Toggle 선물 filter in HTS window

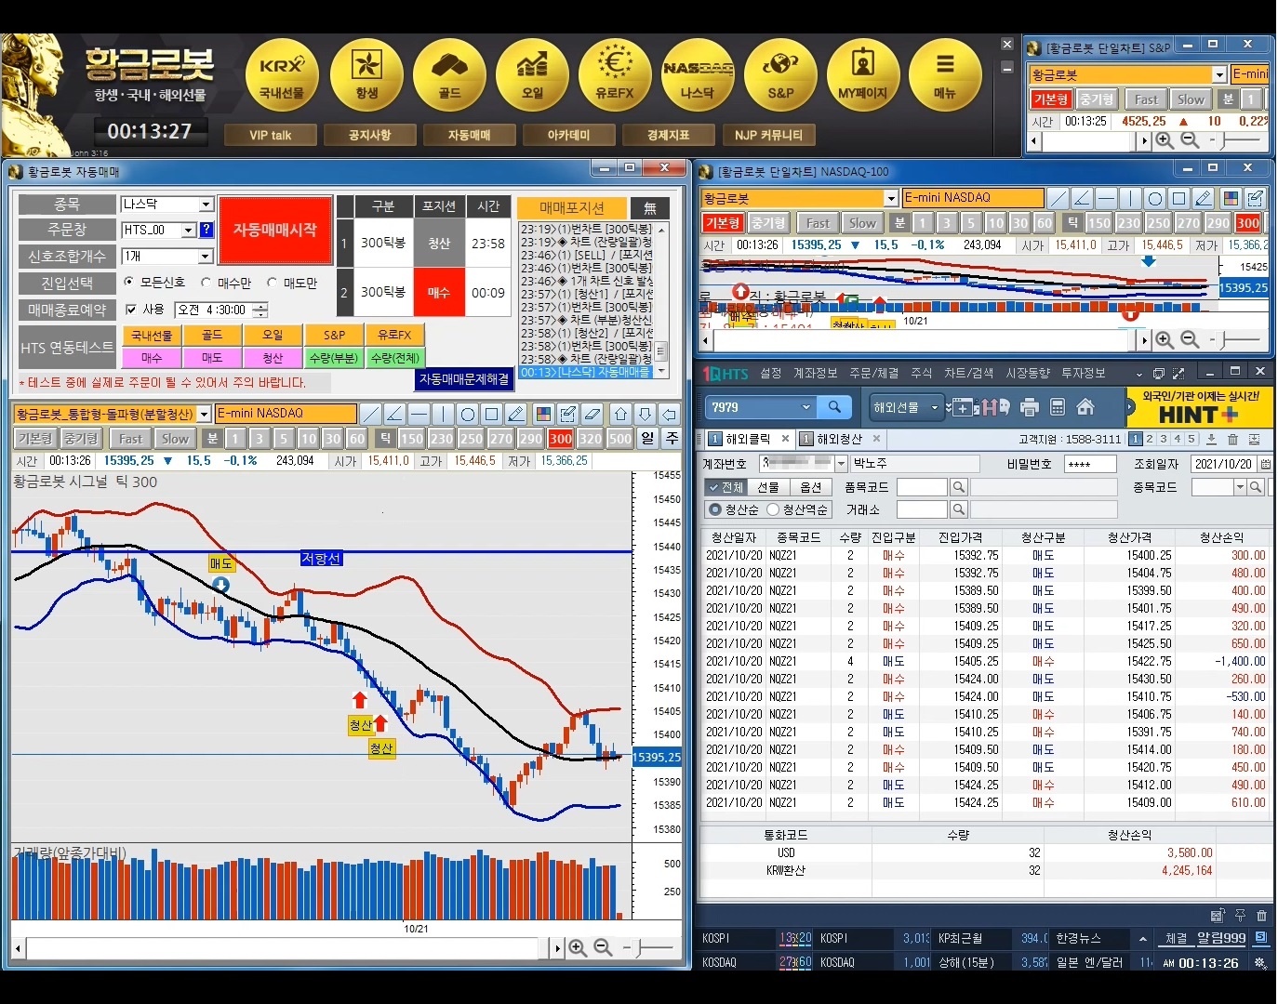(768, 487)
